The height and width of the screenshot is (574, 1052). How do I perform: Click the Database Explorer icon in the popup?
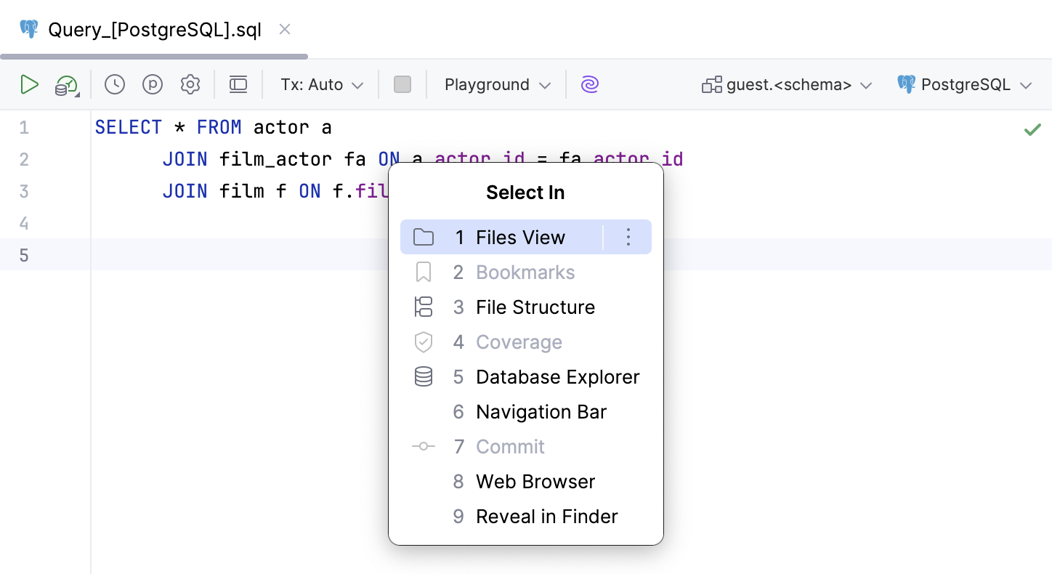[424, 376]
